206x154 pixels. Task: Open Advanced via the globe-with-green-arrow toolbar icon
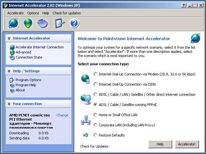28,23
